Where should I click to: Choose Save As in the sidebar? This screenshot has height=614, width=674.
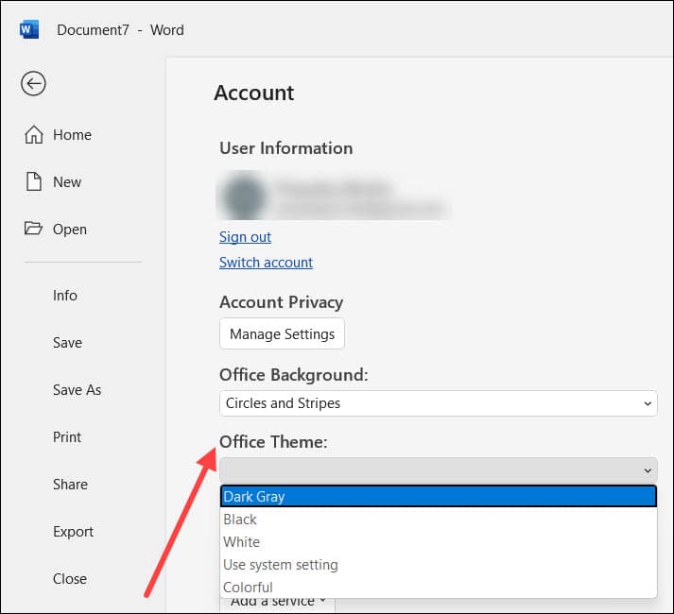[77, 390]
